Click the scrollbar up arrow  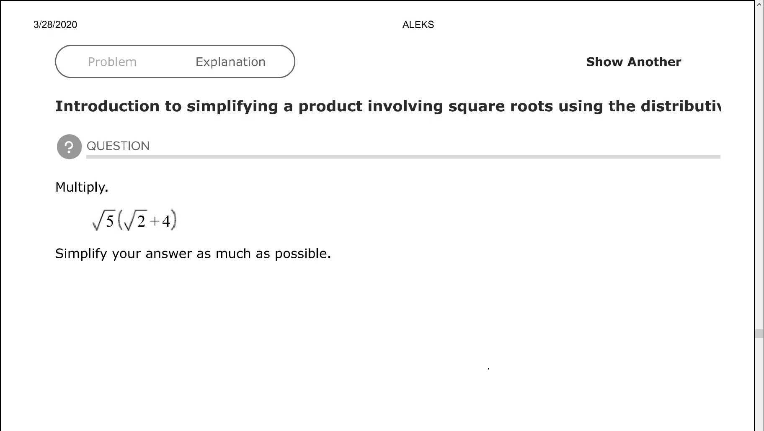click(759, 5)
